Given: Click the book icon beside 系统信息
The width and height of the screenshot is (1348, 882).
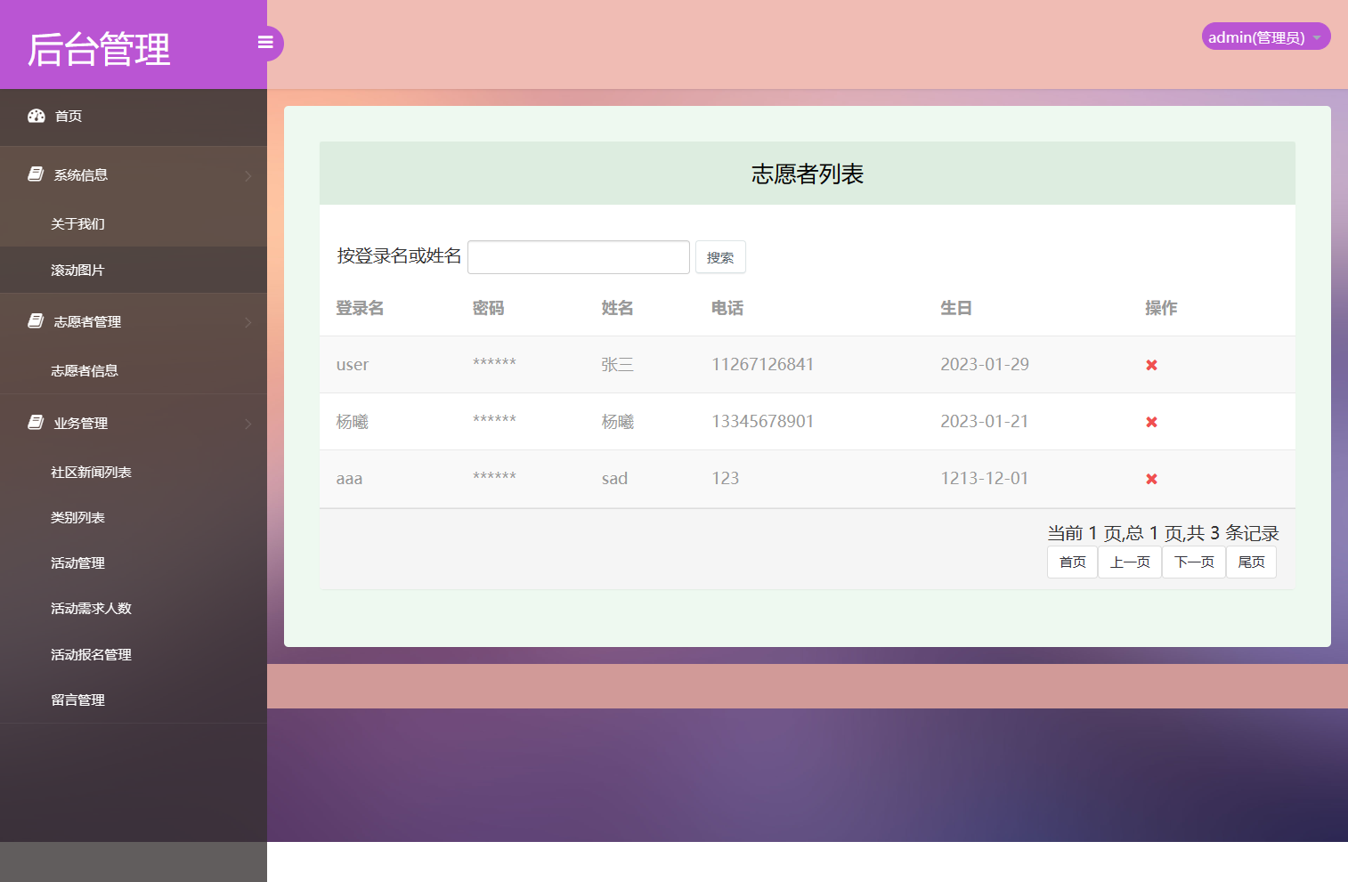Looking at the screenshot, I should pyautogui.click(x=34, y=173).
